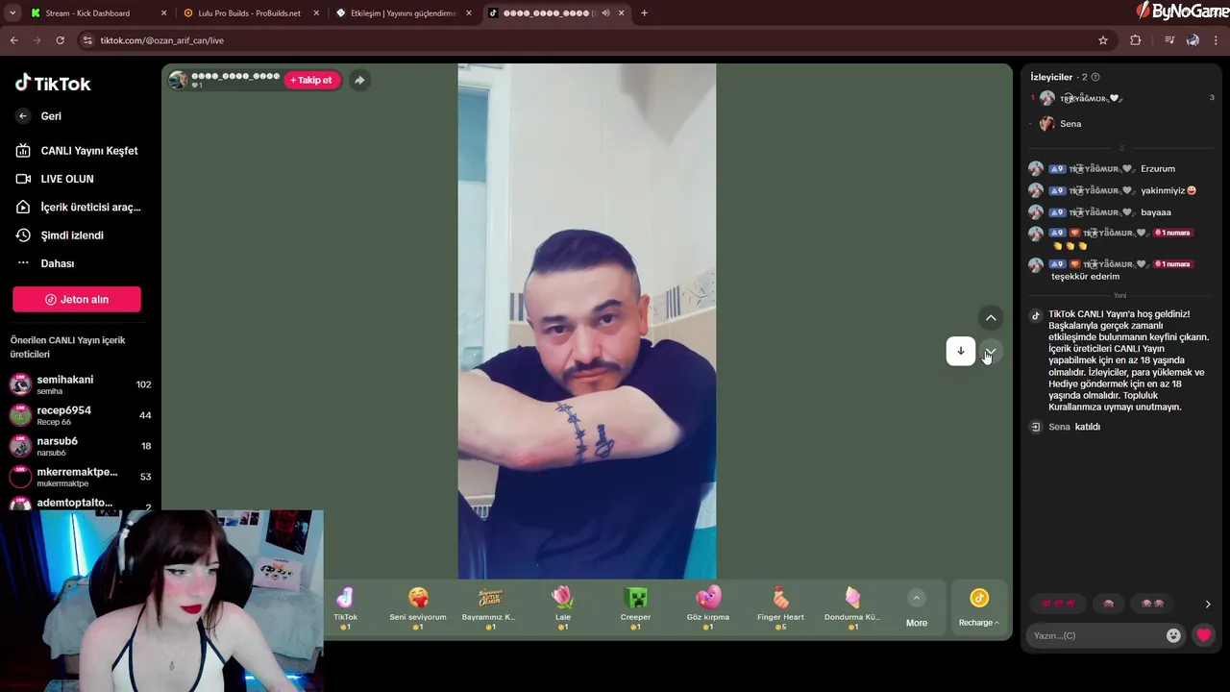Go back with the Geri arrow
The image size is (1230, 692).
[x=23, y=116]
